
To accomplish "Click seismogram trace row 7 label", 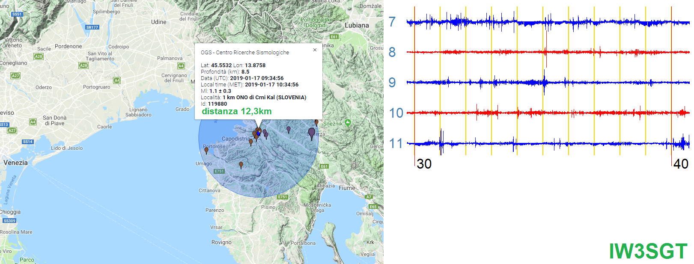I will [392, 22].
